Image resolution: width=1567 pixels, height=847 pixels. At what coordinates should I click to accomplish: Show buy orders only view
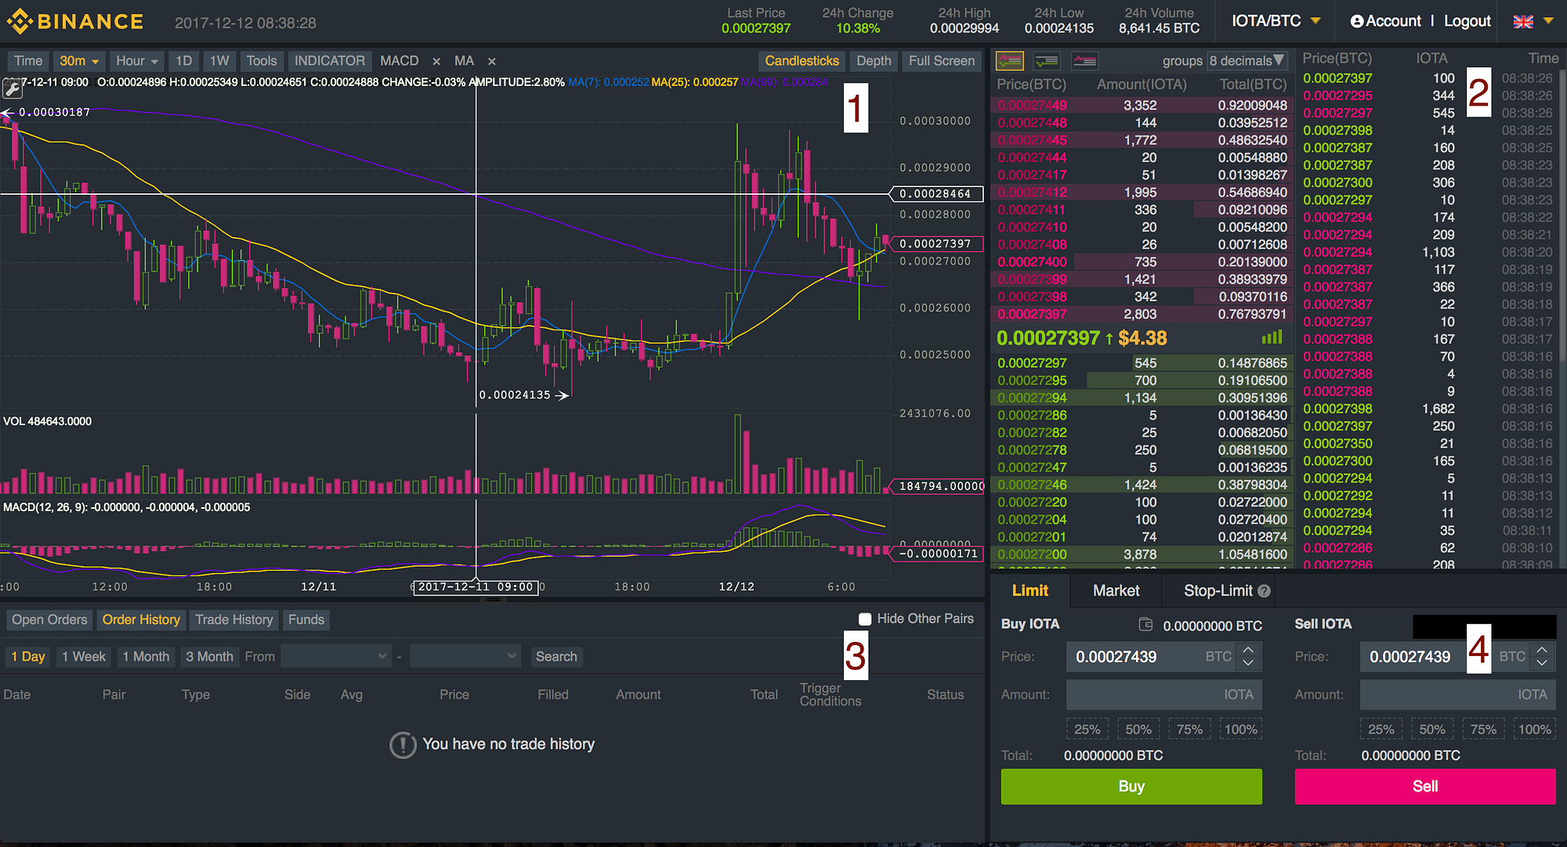pos(1047,60)
